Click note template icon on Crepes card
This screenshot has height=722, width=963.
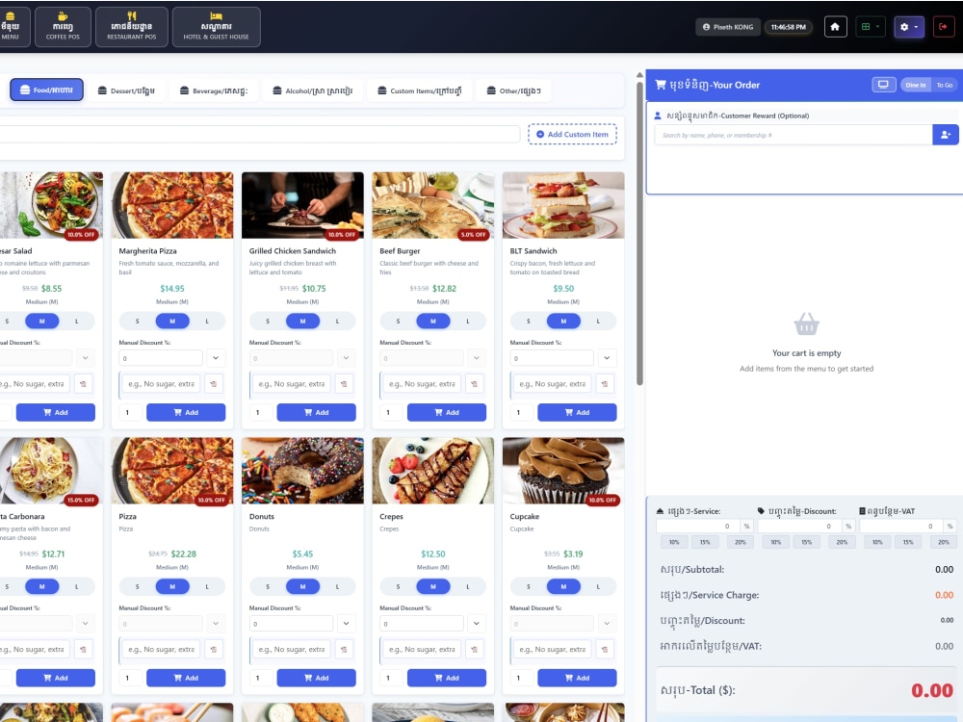coord(474,649)
